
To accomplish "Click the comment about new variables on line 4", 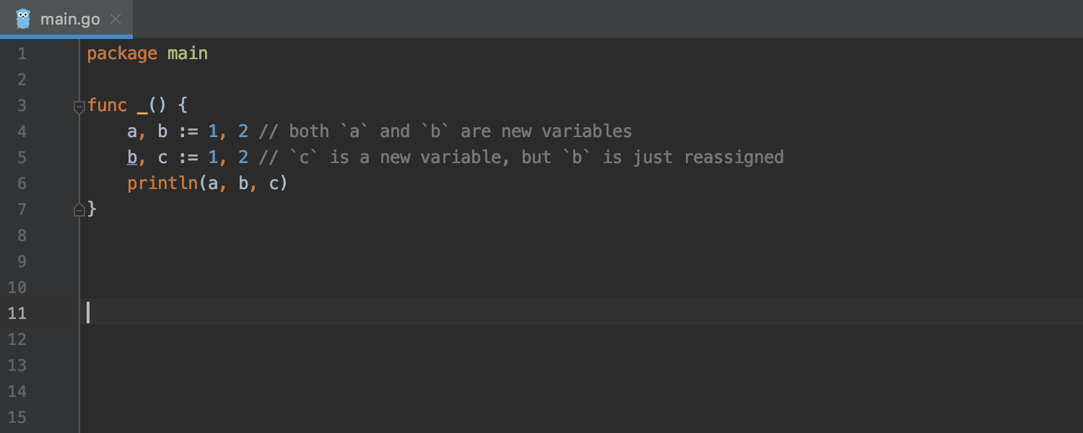I will click(445, 131).
